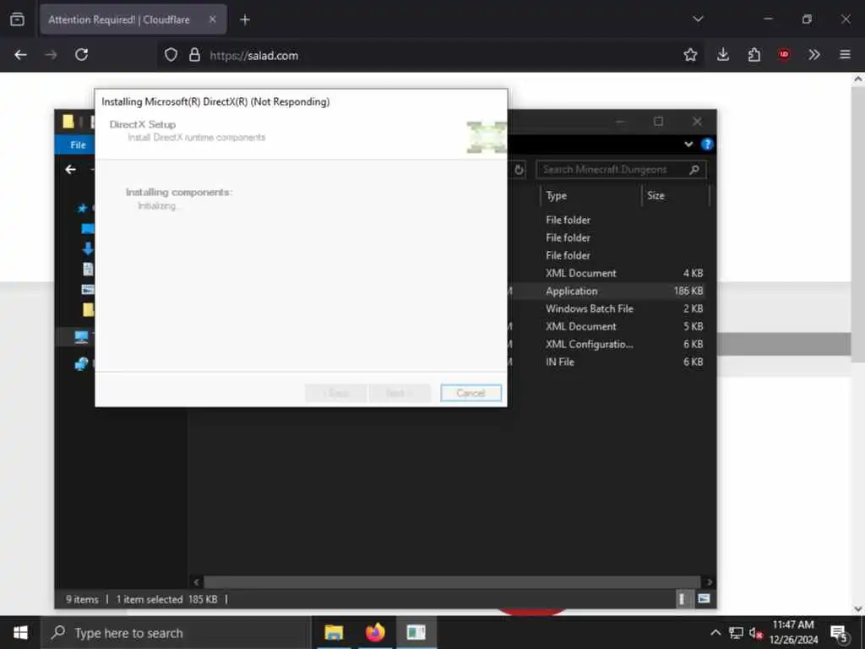Viewport: 865px width, 649px height.
Task: Open the tracking protection shield icon
Action: [x=171, y=55]
